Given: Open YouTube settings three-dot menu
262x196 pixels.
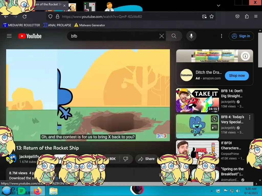Looking at the screenshot, I should coord(222,36).
